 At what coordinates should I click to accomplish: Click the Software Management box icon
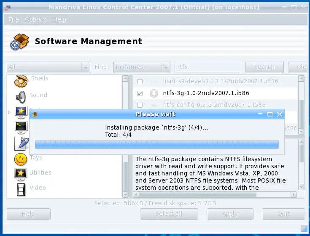[x=19, y=42]
